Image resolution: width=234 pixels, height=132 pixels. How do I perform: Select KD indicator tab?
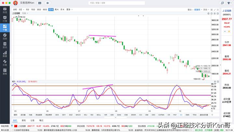(181, 115)
